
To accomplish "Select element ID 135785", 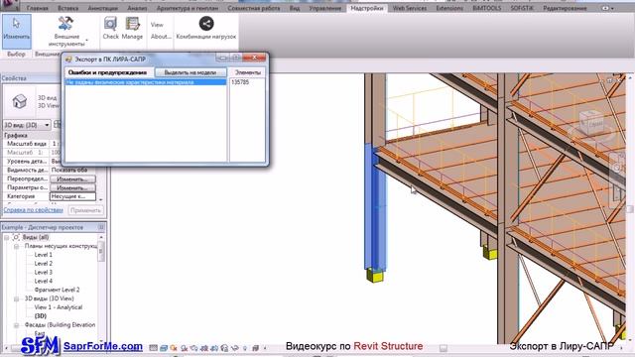I will point(240,82).
